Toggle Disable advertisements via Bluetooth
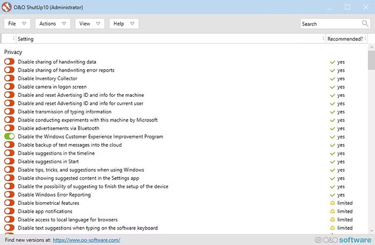Image resolution: width=375 pixels, height=245 pixels. 9,128
